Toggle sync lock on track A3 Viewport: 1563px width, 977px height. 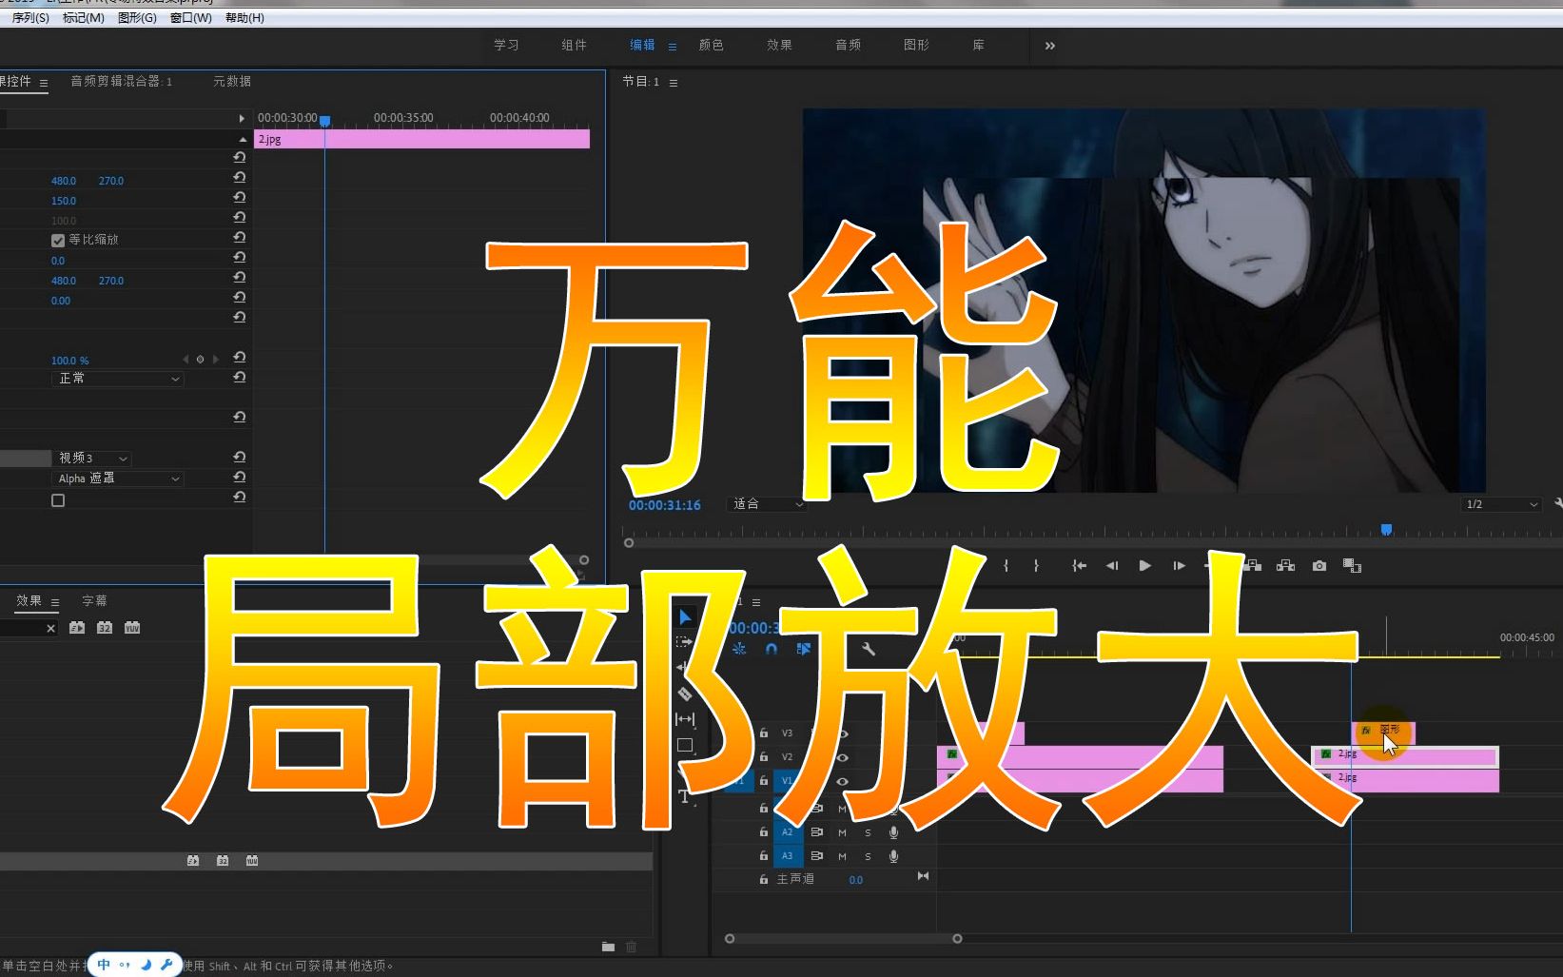pos(816,856)
